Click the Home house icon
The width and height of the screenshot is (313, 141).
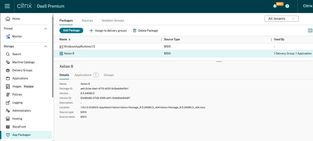(8, 19)
